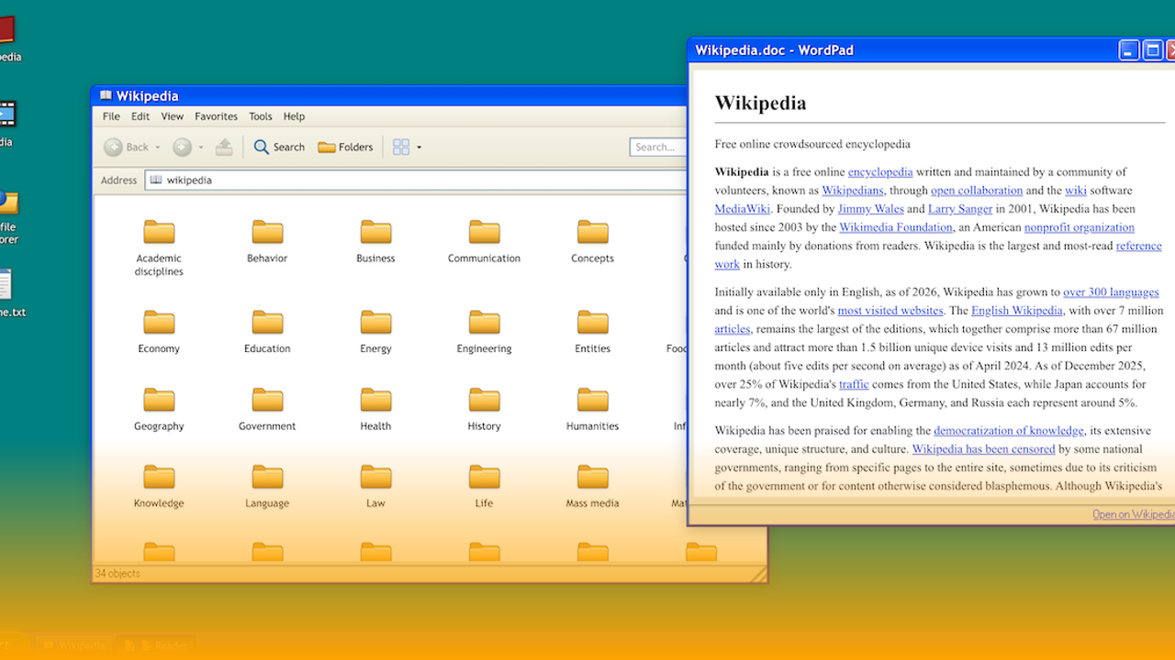The width and height of the screenshot is (1175, 660).
Task: Toggle the Folders pane button
Action: tap(345, 147)
